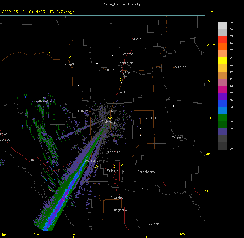Select the yellow diamond marker below Cochrane
The image size is (244, 238).
click(97, 167)
